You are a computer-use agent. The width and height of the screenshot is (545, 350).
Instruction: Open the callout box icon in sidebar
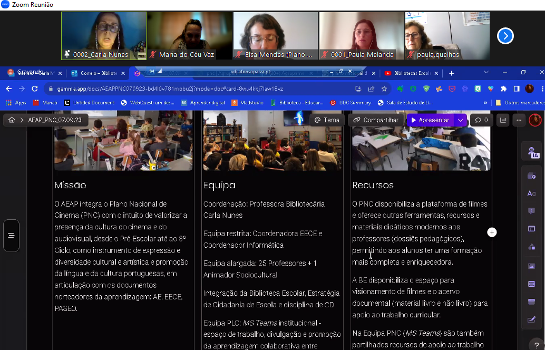click(531, 211)
